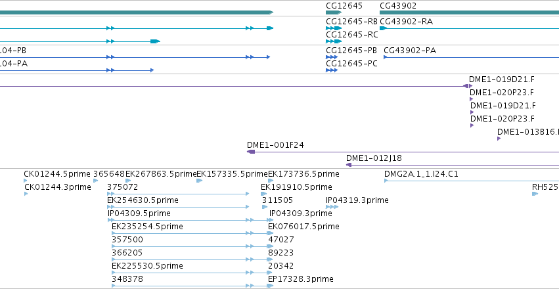This screenshot has width=559, height=289.
Task: Click the 348378 alignment label
Action: click(127, 279)
